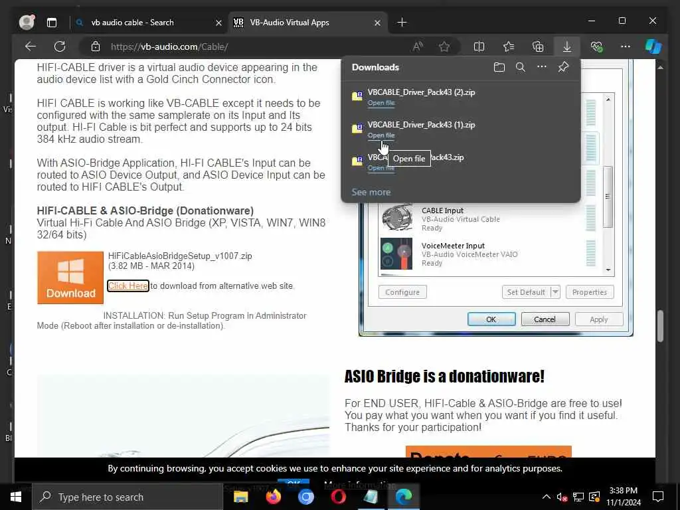Open split screen icon in toolbar
Viewport: 680px width, 510px height.
(x=479, y=46)
